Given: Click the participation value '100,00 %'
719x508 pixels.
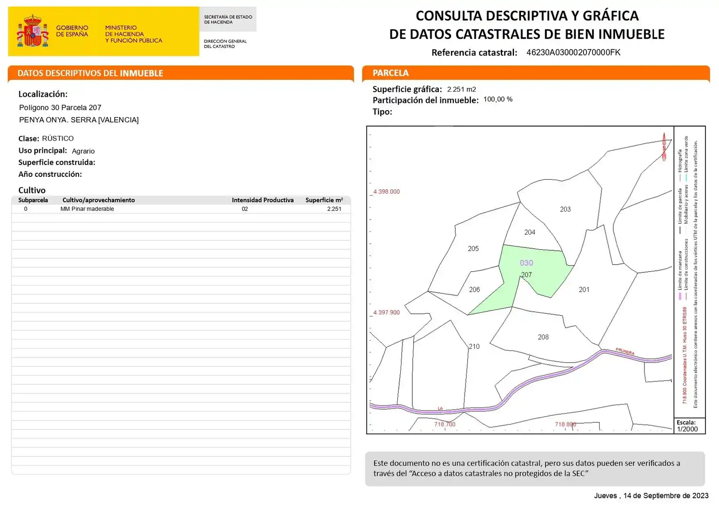Looking at the screenshot, I should pyautogui.click(x=498, y=99).
